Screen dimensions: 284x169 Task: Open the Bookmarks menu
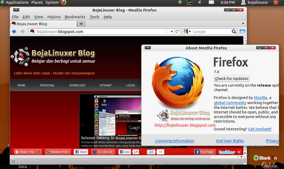tap(75, 17)
